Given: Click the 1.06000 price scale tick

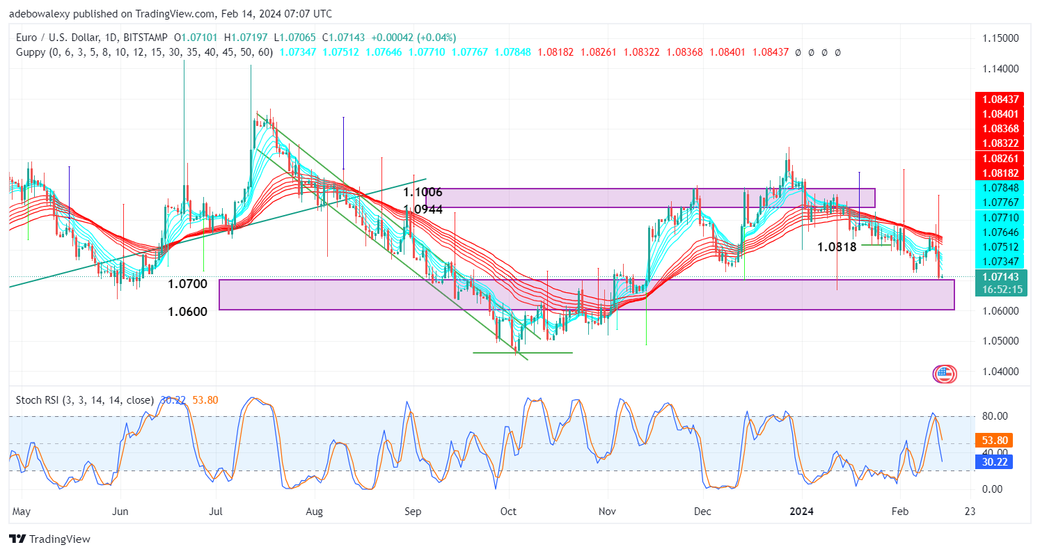Looking at the screenshot, I should [x=1001, y=310].
